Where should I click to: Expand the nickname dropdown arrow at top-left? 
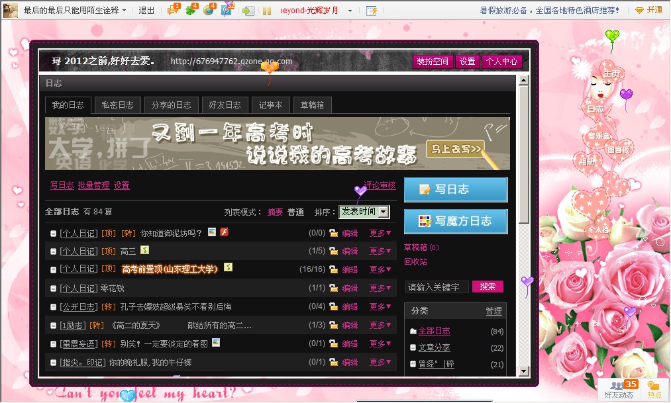click(x=124, y=11)
